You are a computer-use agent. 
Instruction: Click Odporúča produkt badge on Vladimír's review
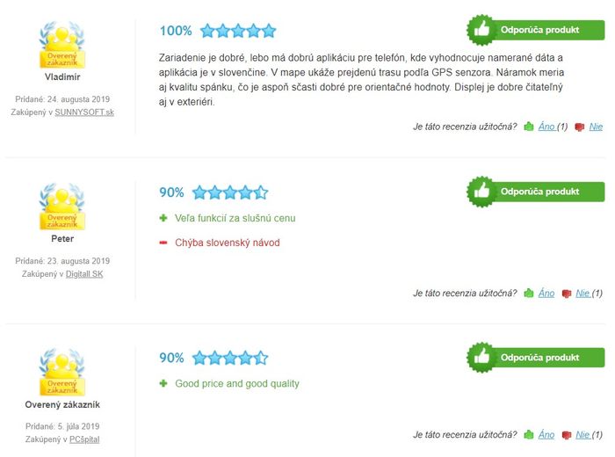point(536,30)
